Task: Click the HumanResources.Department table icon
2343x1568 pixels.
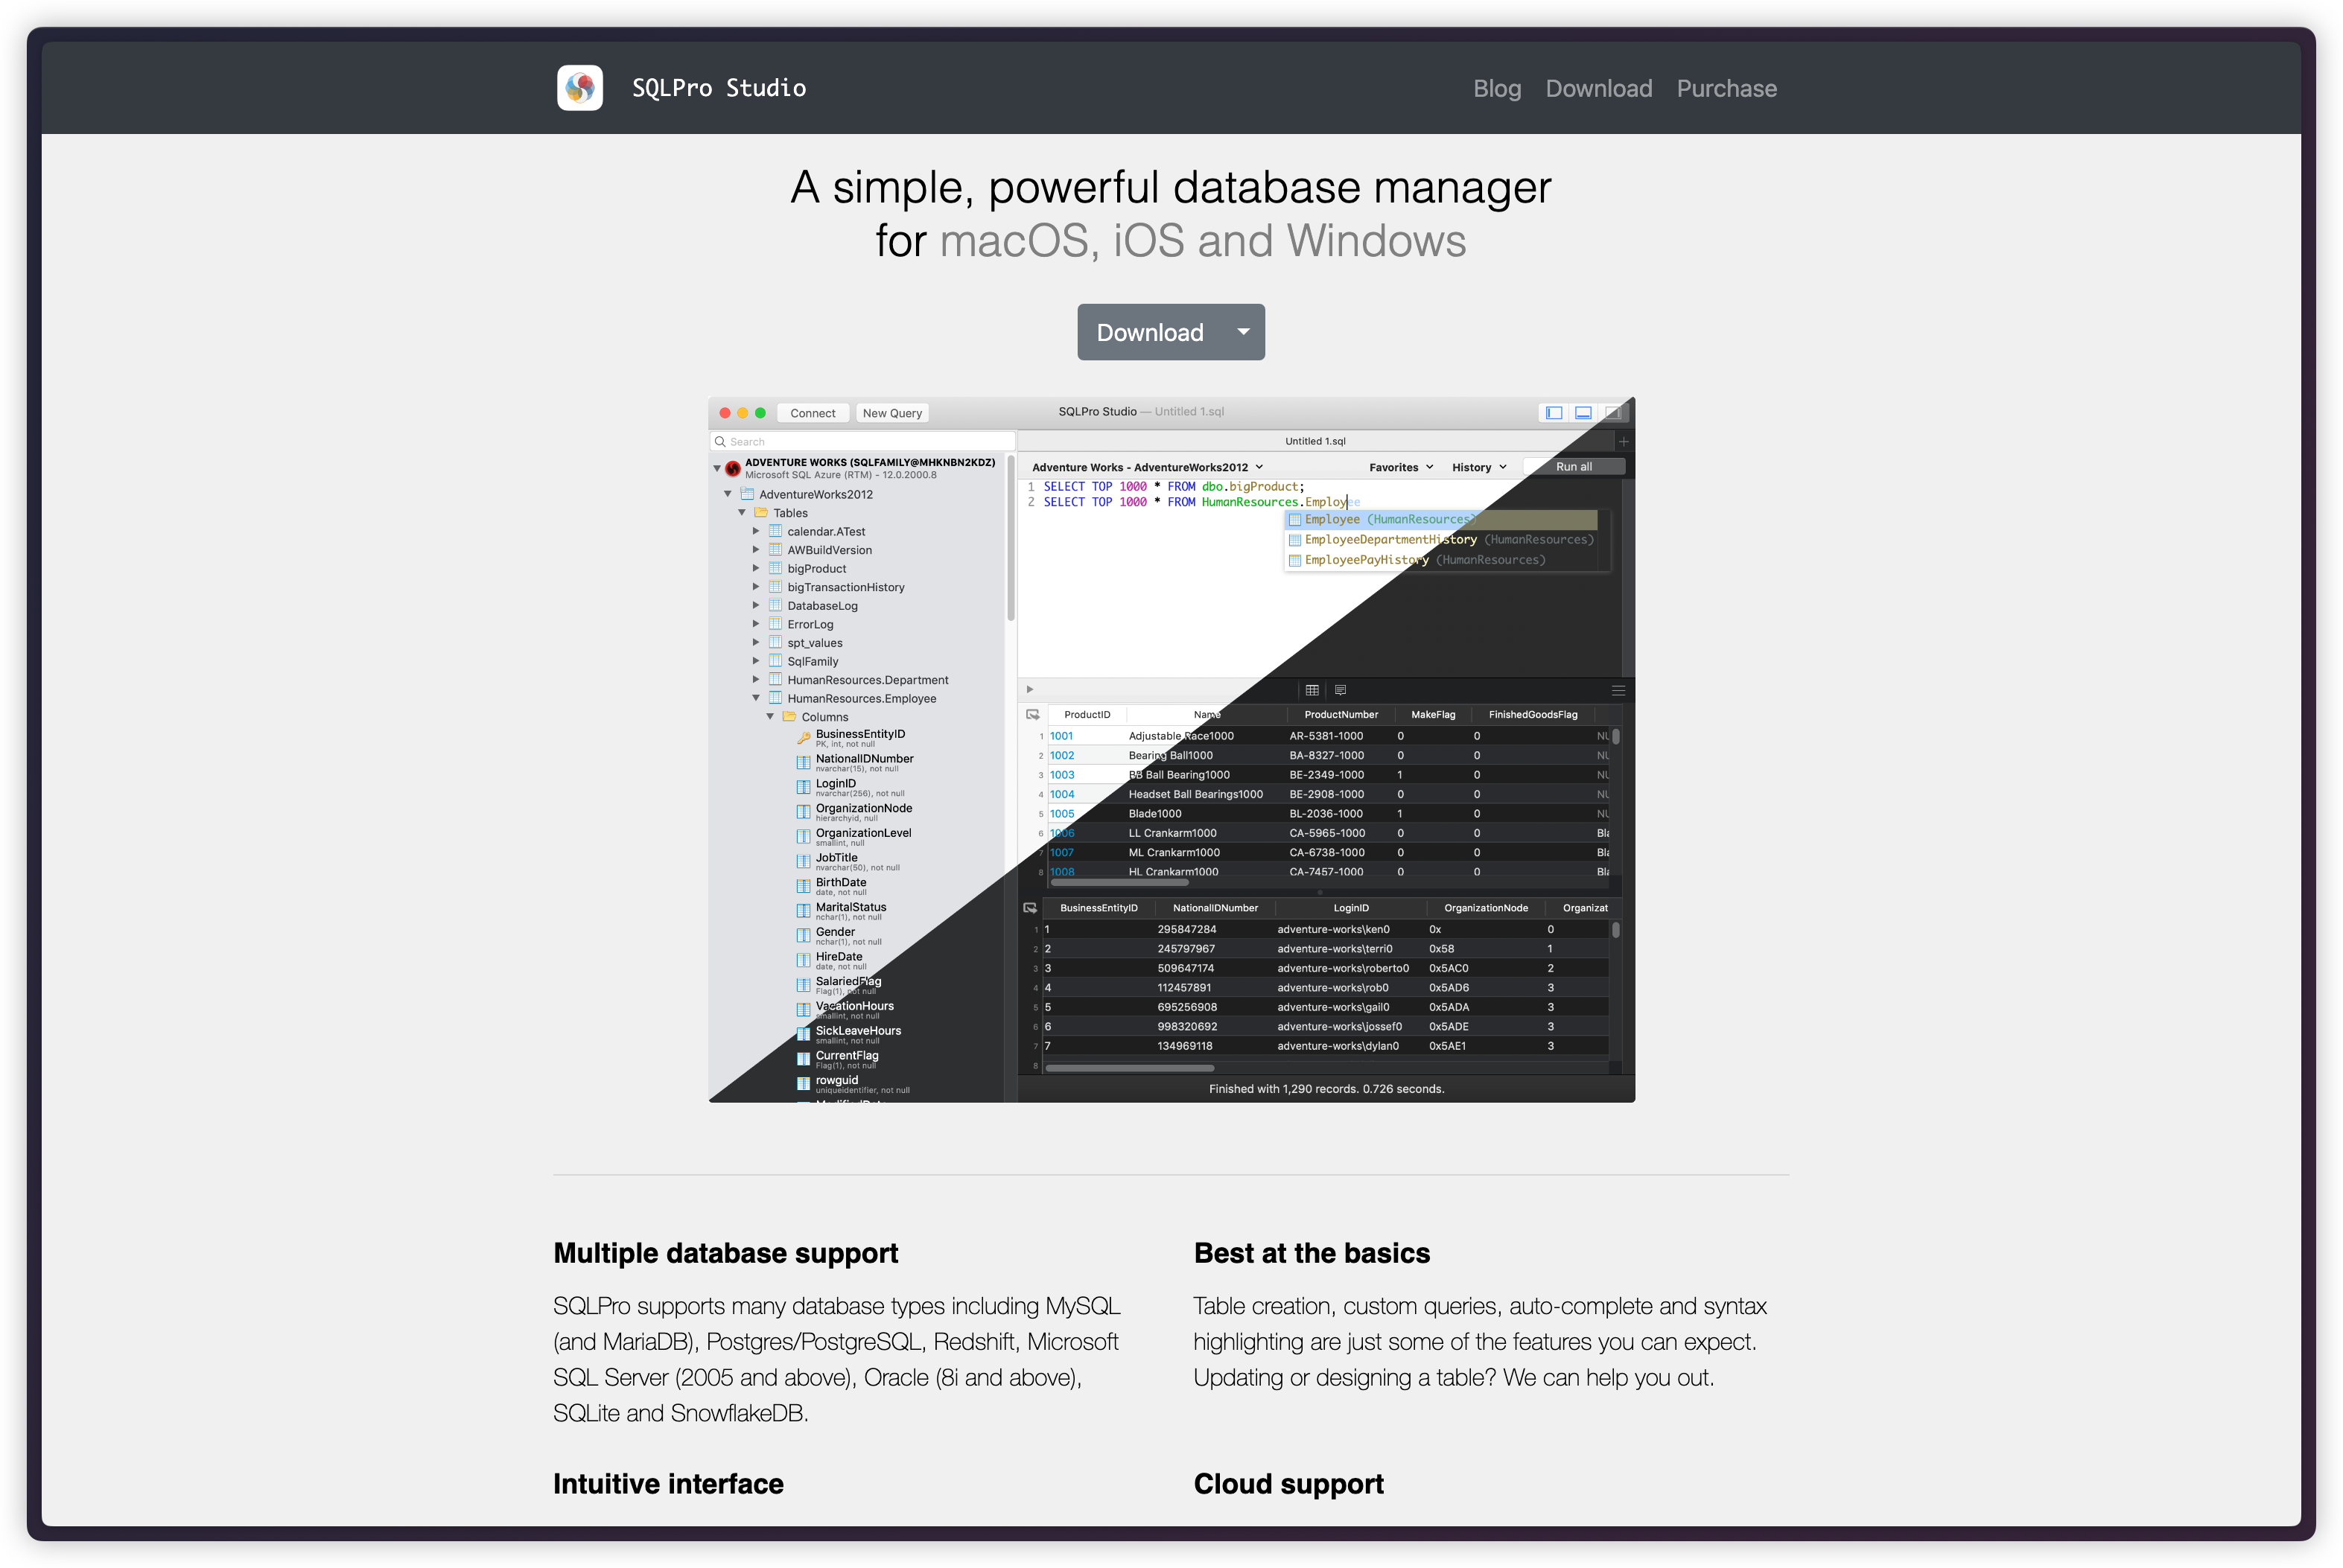Action: [x=775, y=679]
